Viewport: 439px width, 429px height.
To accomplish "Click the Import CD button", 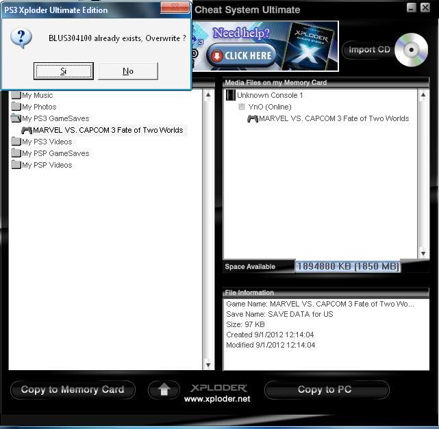I will tap(369, 50).
